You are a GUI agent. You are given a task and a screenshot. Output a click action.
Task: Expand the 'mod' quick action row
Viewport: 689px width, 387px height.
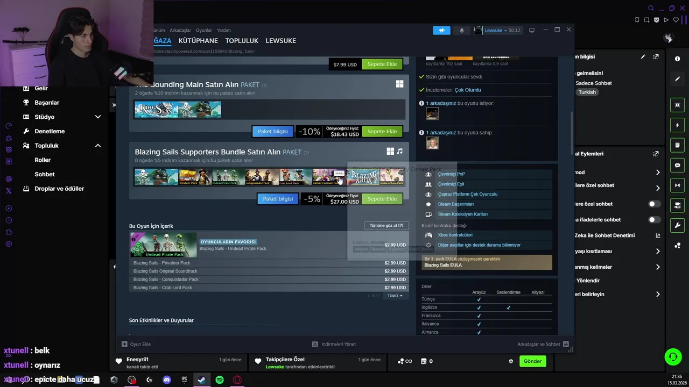point(658,173)
